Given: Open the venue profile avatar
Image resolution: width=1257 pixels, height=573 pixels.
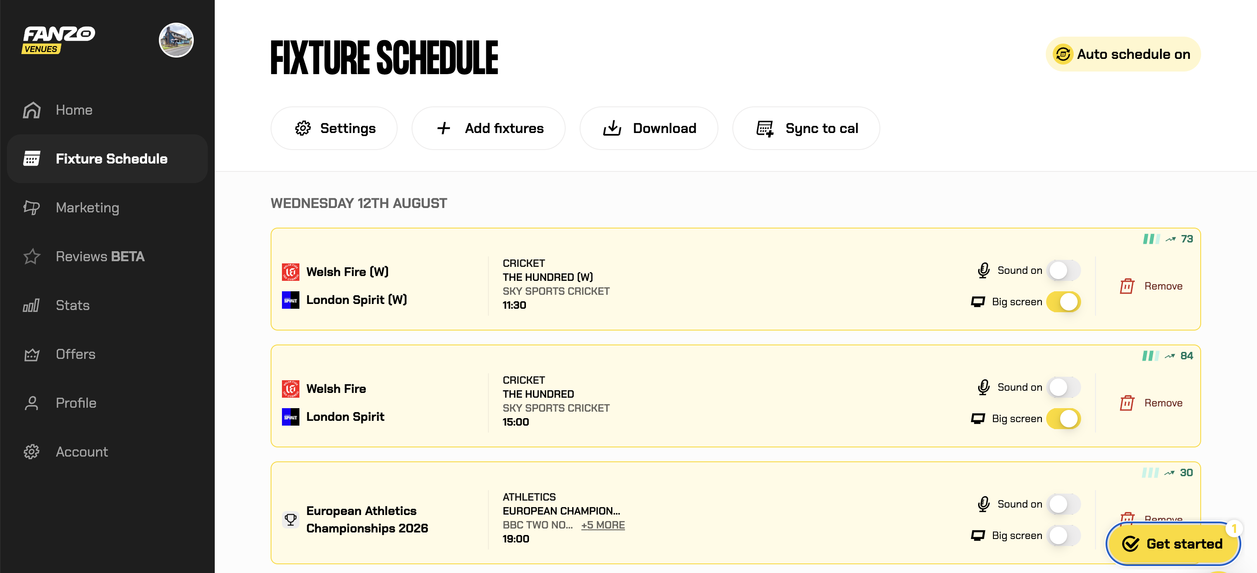Looking at the screenshot, I should [176, 40].
